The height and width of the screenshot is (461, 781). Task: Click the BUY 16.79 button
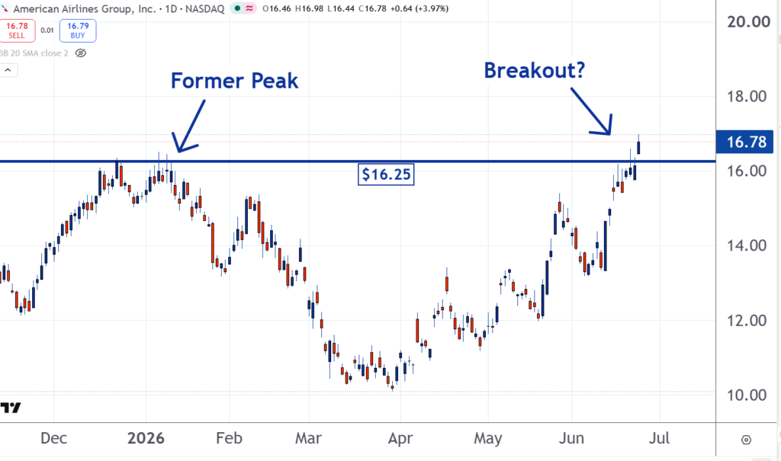pyautogui.click(x=78, y=30)
